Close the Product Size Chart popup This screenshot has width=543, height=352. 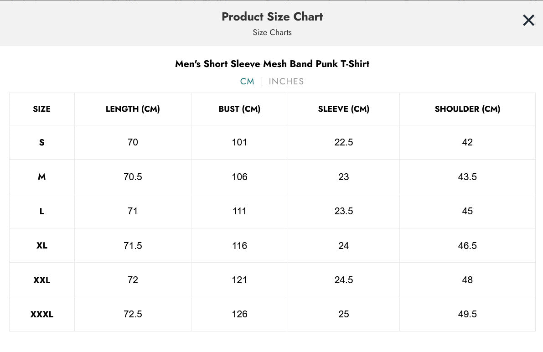tap(528, 20)
